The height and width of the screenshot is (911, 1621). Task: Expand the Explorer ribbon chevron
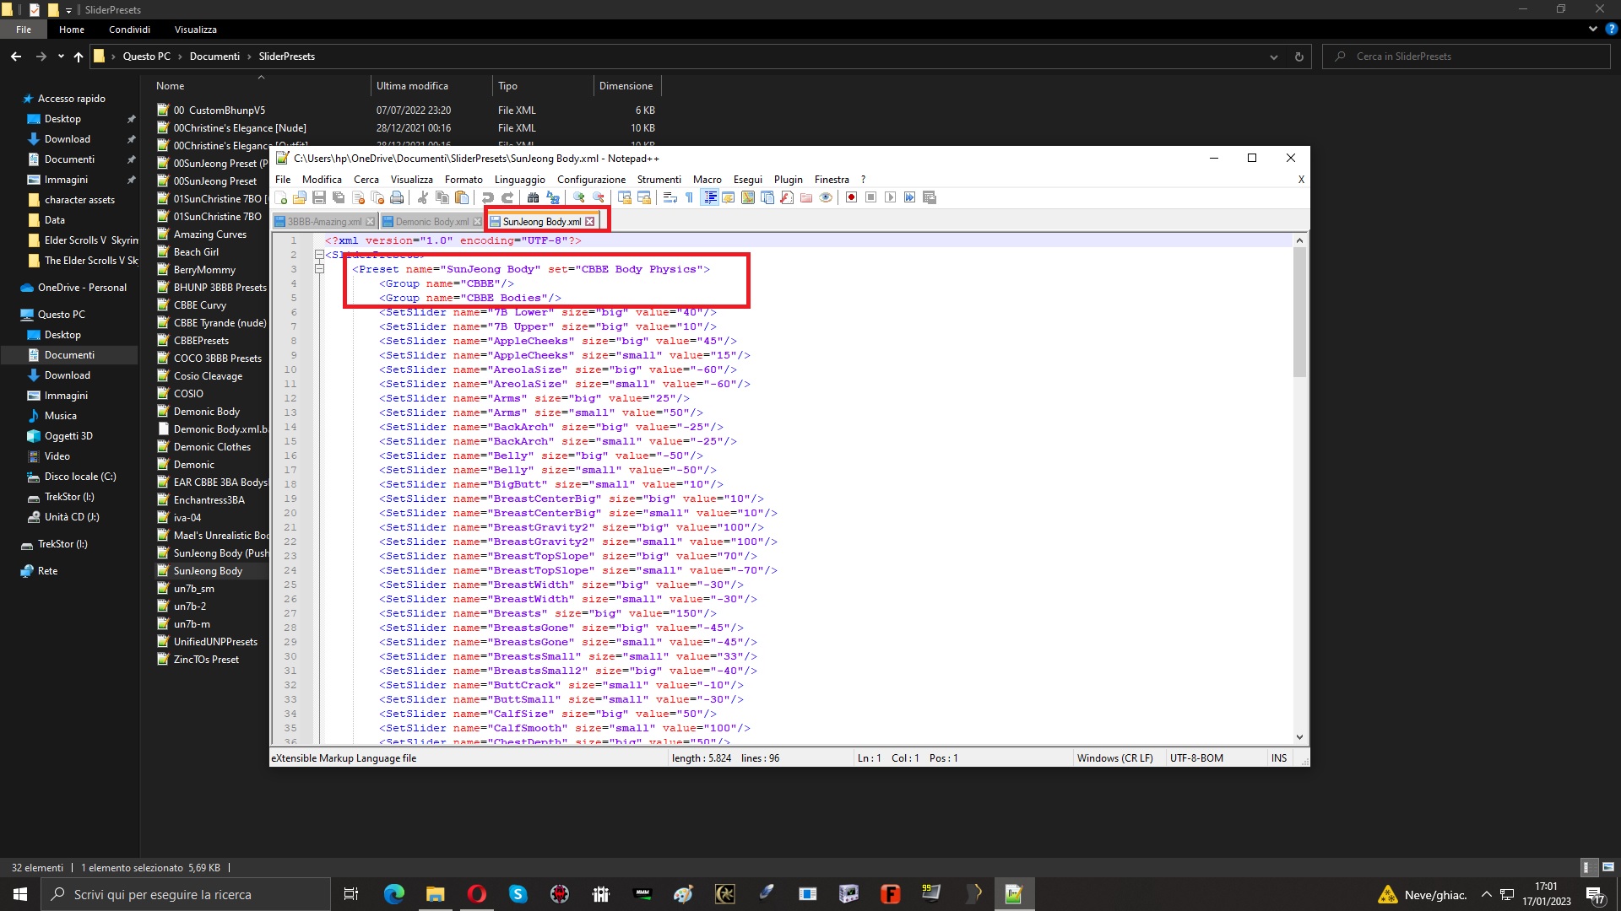click(x=1592, y=29)
